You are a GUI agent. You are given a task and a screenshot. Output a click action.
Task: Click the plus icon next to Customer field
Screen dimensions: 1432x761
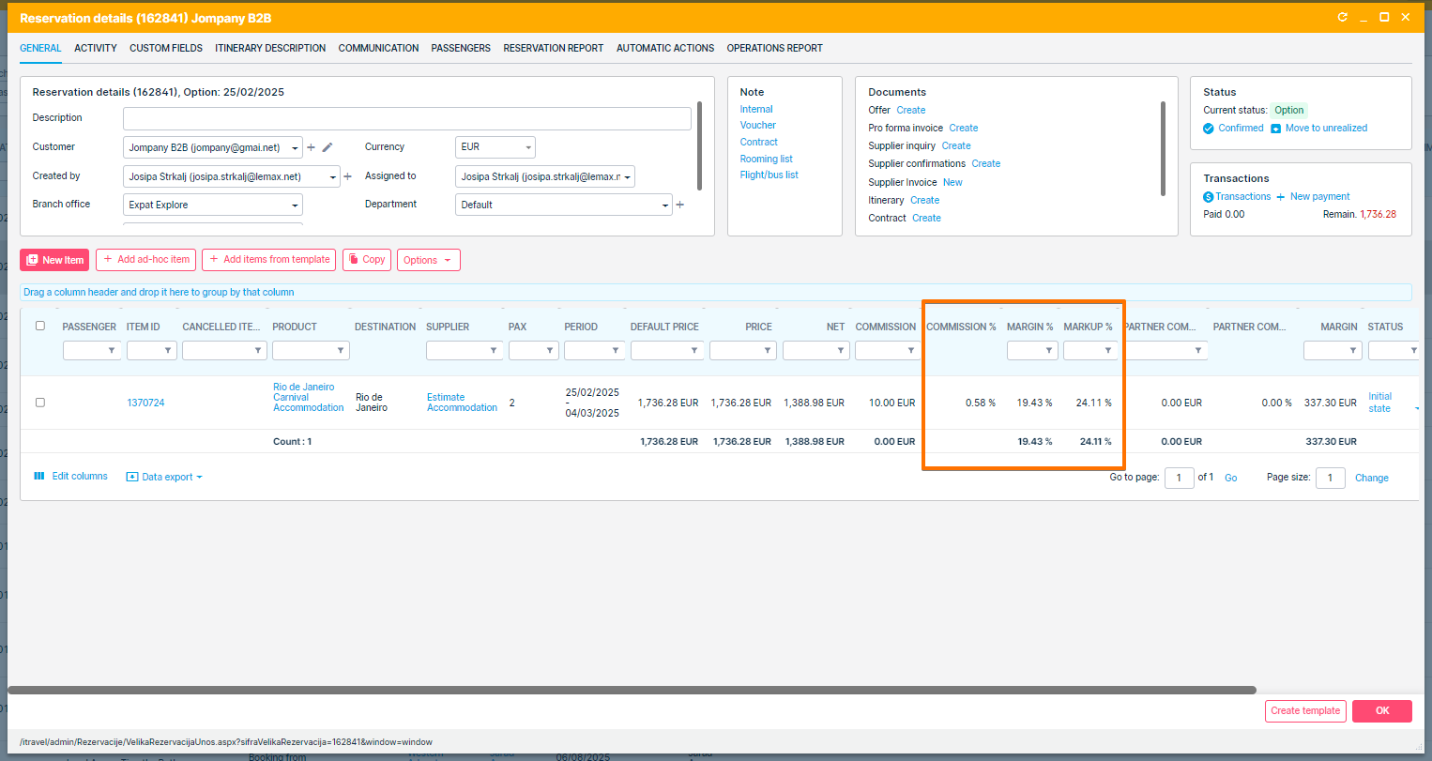pyautogui.click(x=312, y=147)
